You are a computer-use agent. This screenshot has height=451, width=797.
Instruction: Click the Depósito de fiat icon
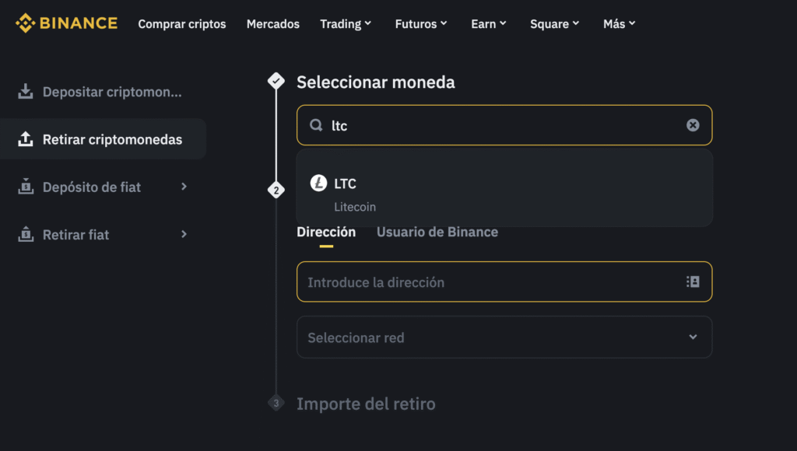(x=26, y=187)
